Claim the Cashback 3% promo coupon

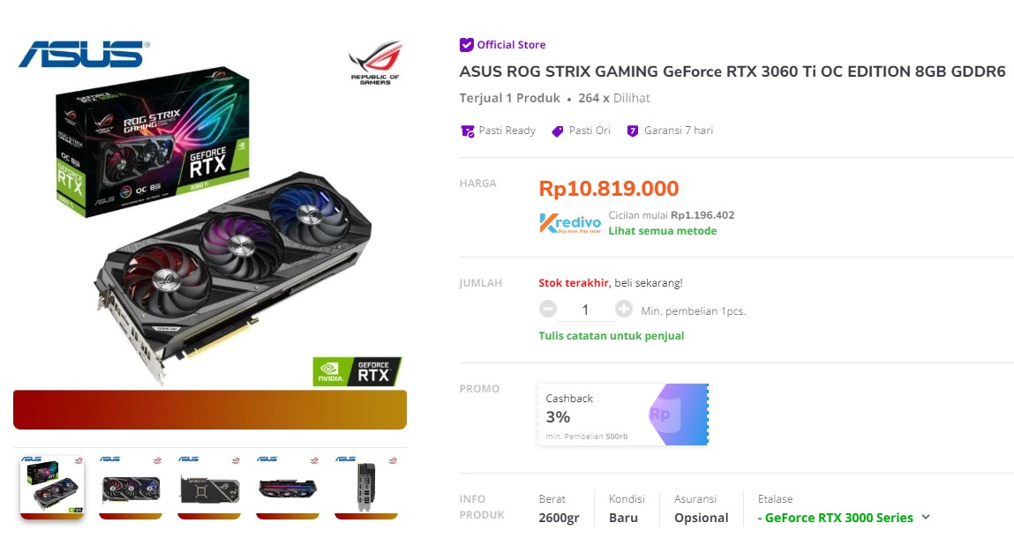click(622, 415)
